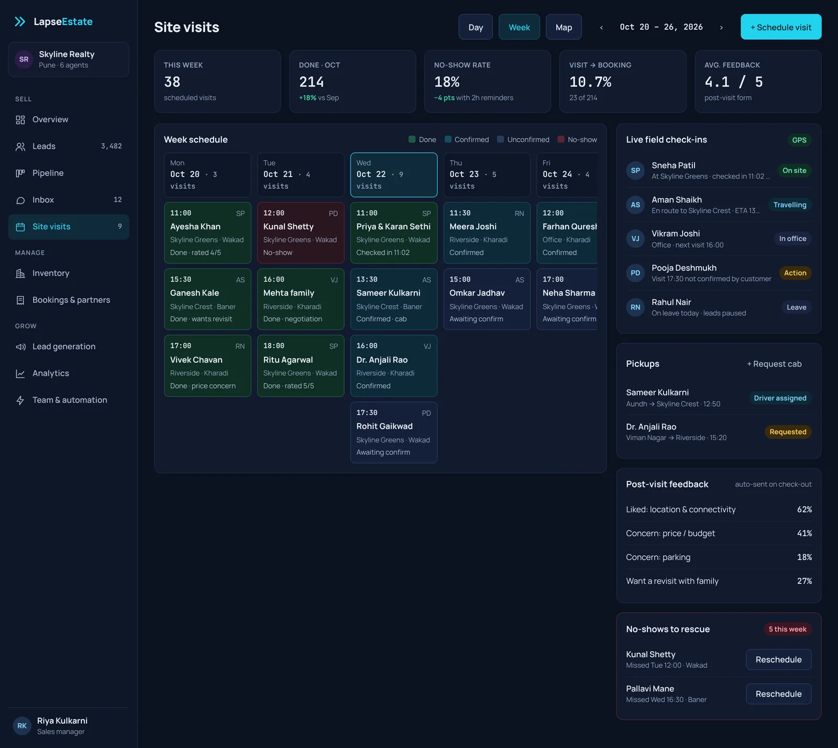Click the Leads people icon
The image size is (838, 748).
pyautogui.click(x=20, y=147)
